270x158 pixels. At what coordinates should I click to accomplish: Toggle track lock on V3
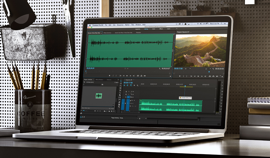(126, 92)
